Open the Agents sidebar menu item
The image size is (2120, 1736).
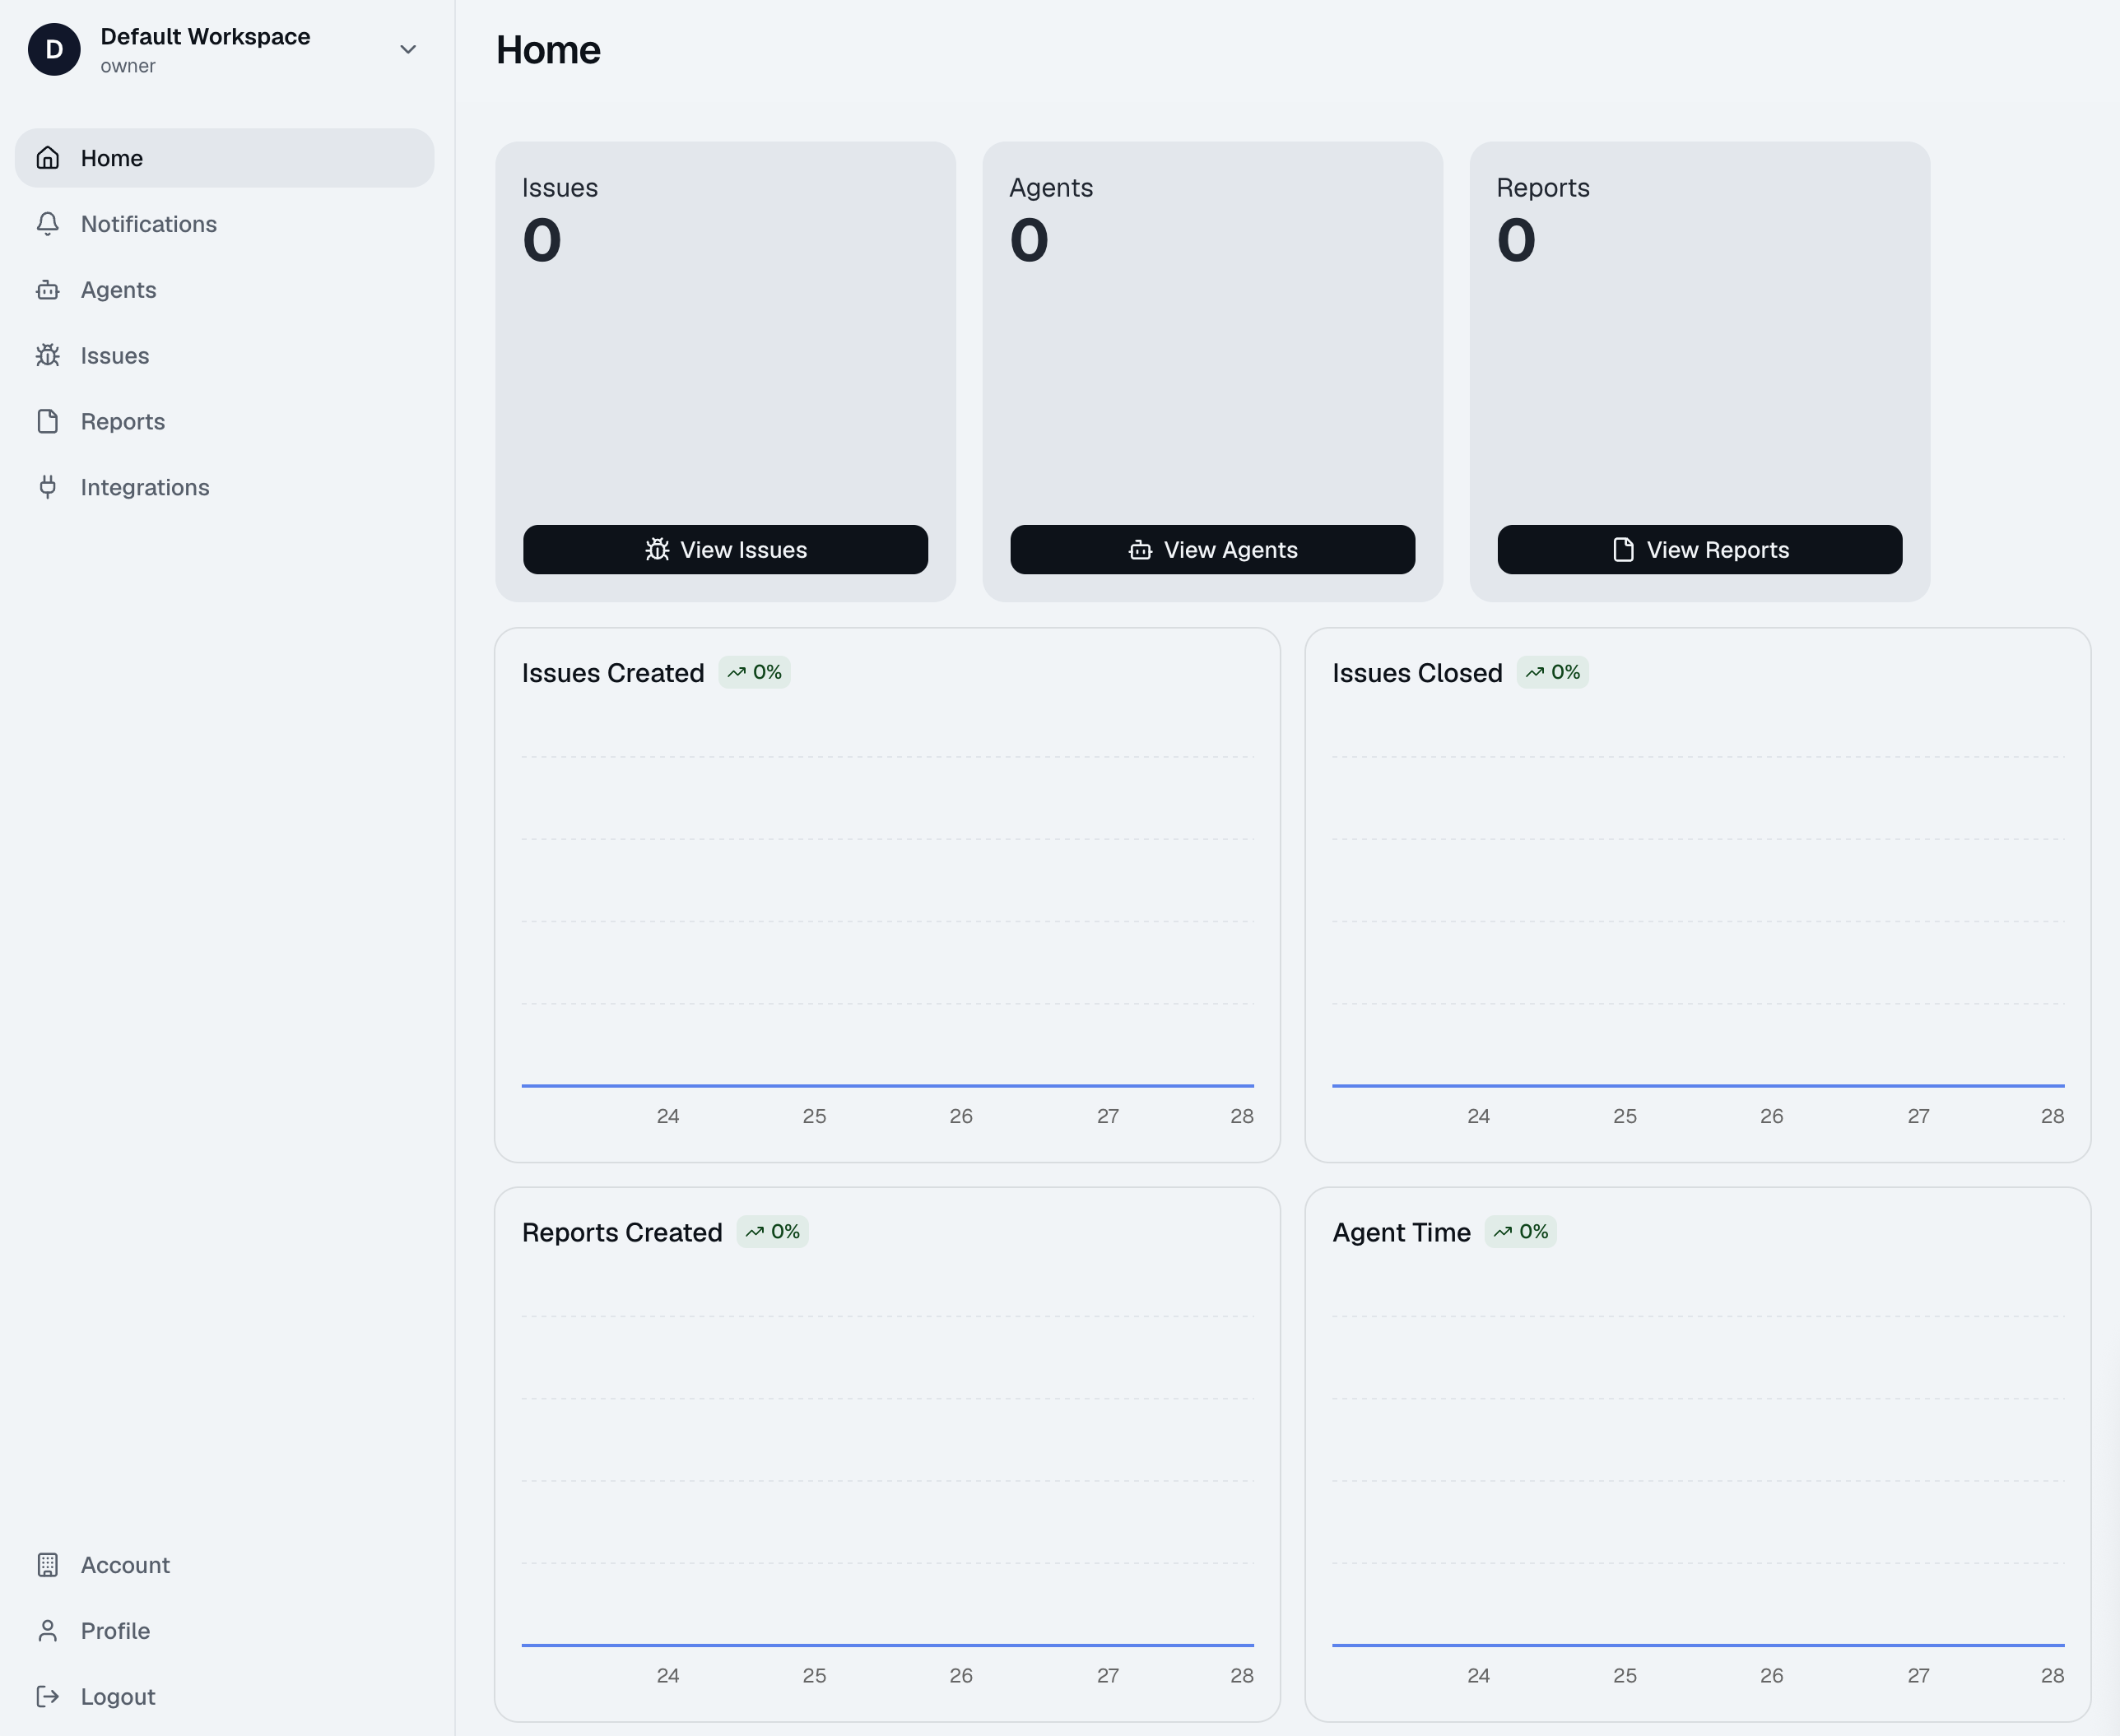click(x=225, y=290)
